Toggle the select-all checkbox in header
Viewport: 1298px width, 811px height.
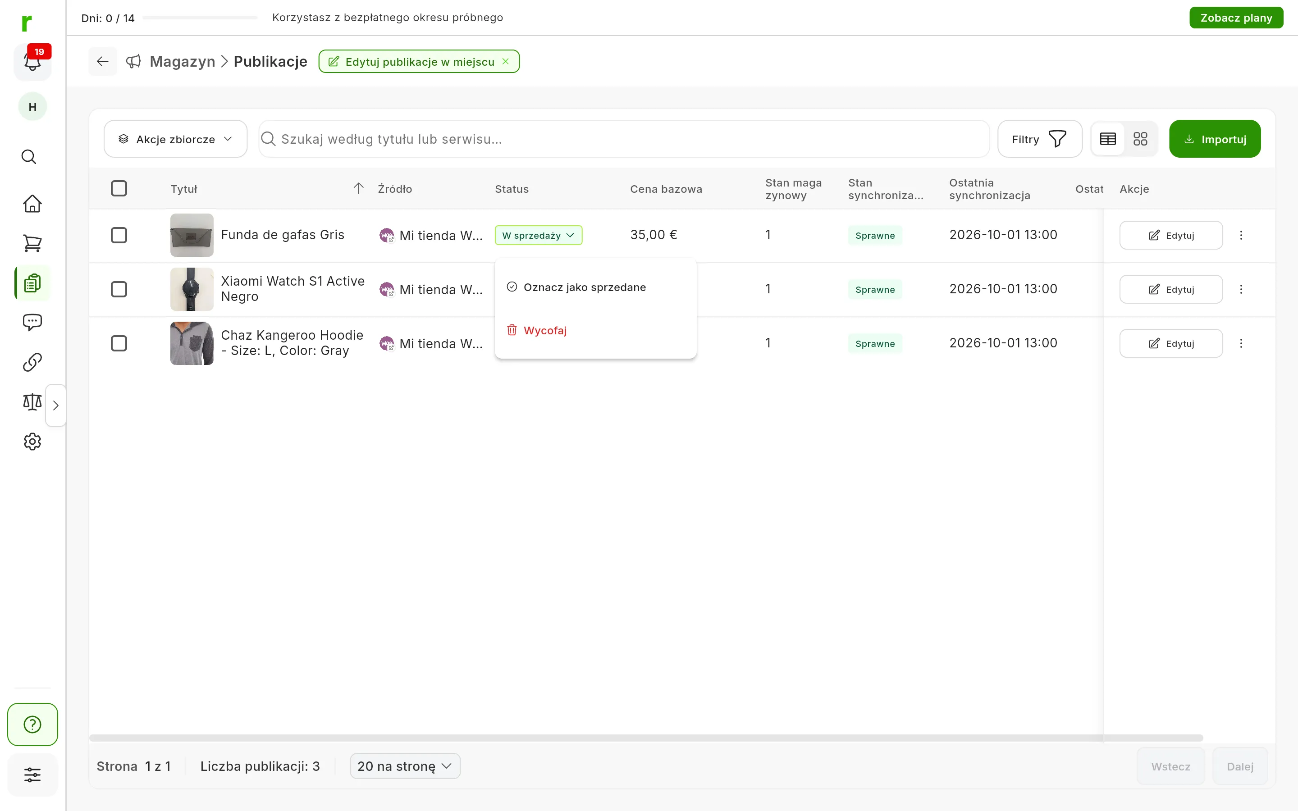119,188
